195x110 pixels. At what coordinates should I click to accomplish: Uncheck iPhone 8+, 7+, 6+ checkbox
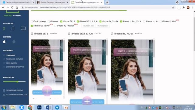click(x=101, y=21)
